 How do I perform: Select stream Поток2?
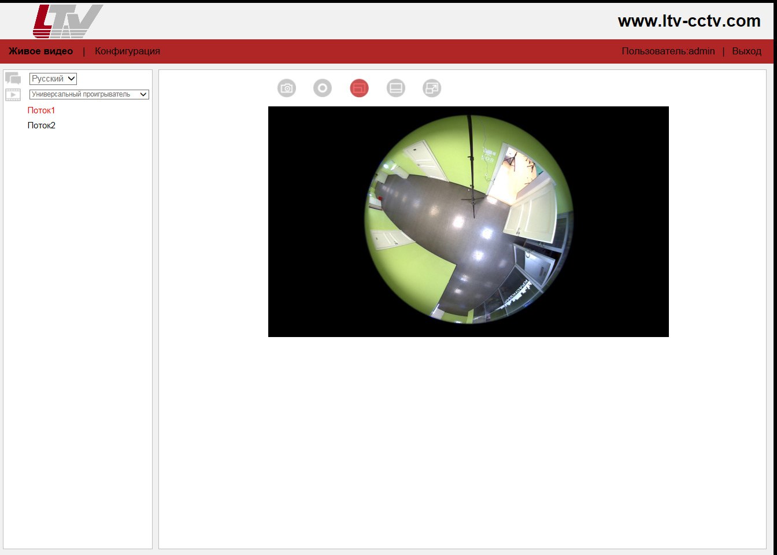(x=42, y=125)
